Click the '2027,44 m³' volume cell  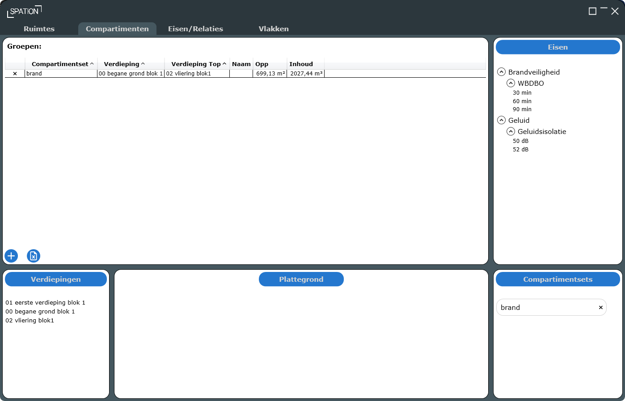coord(306,74)
